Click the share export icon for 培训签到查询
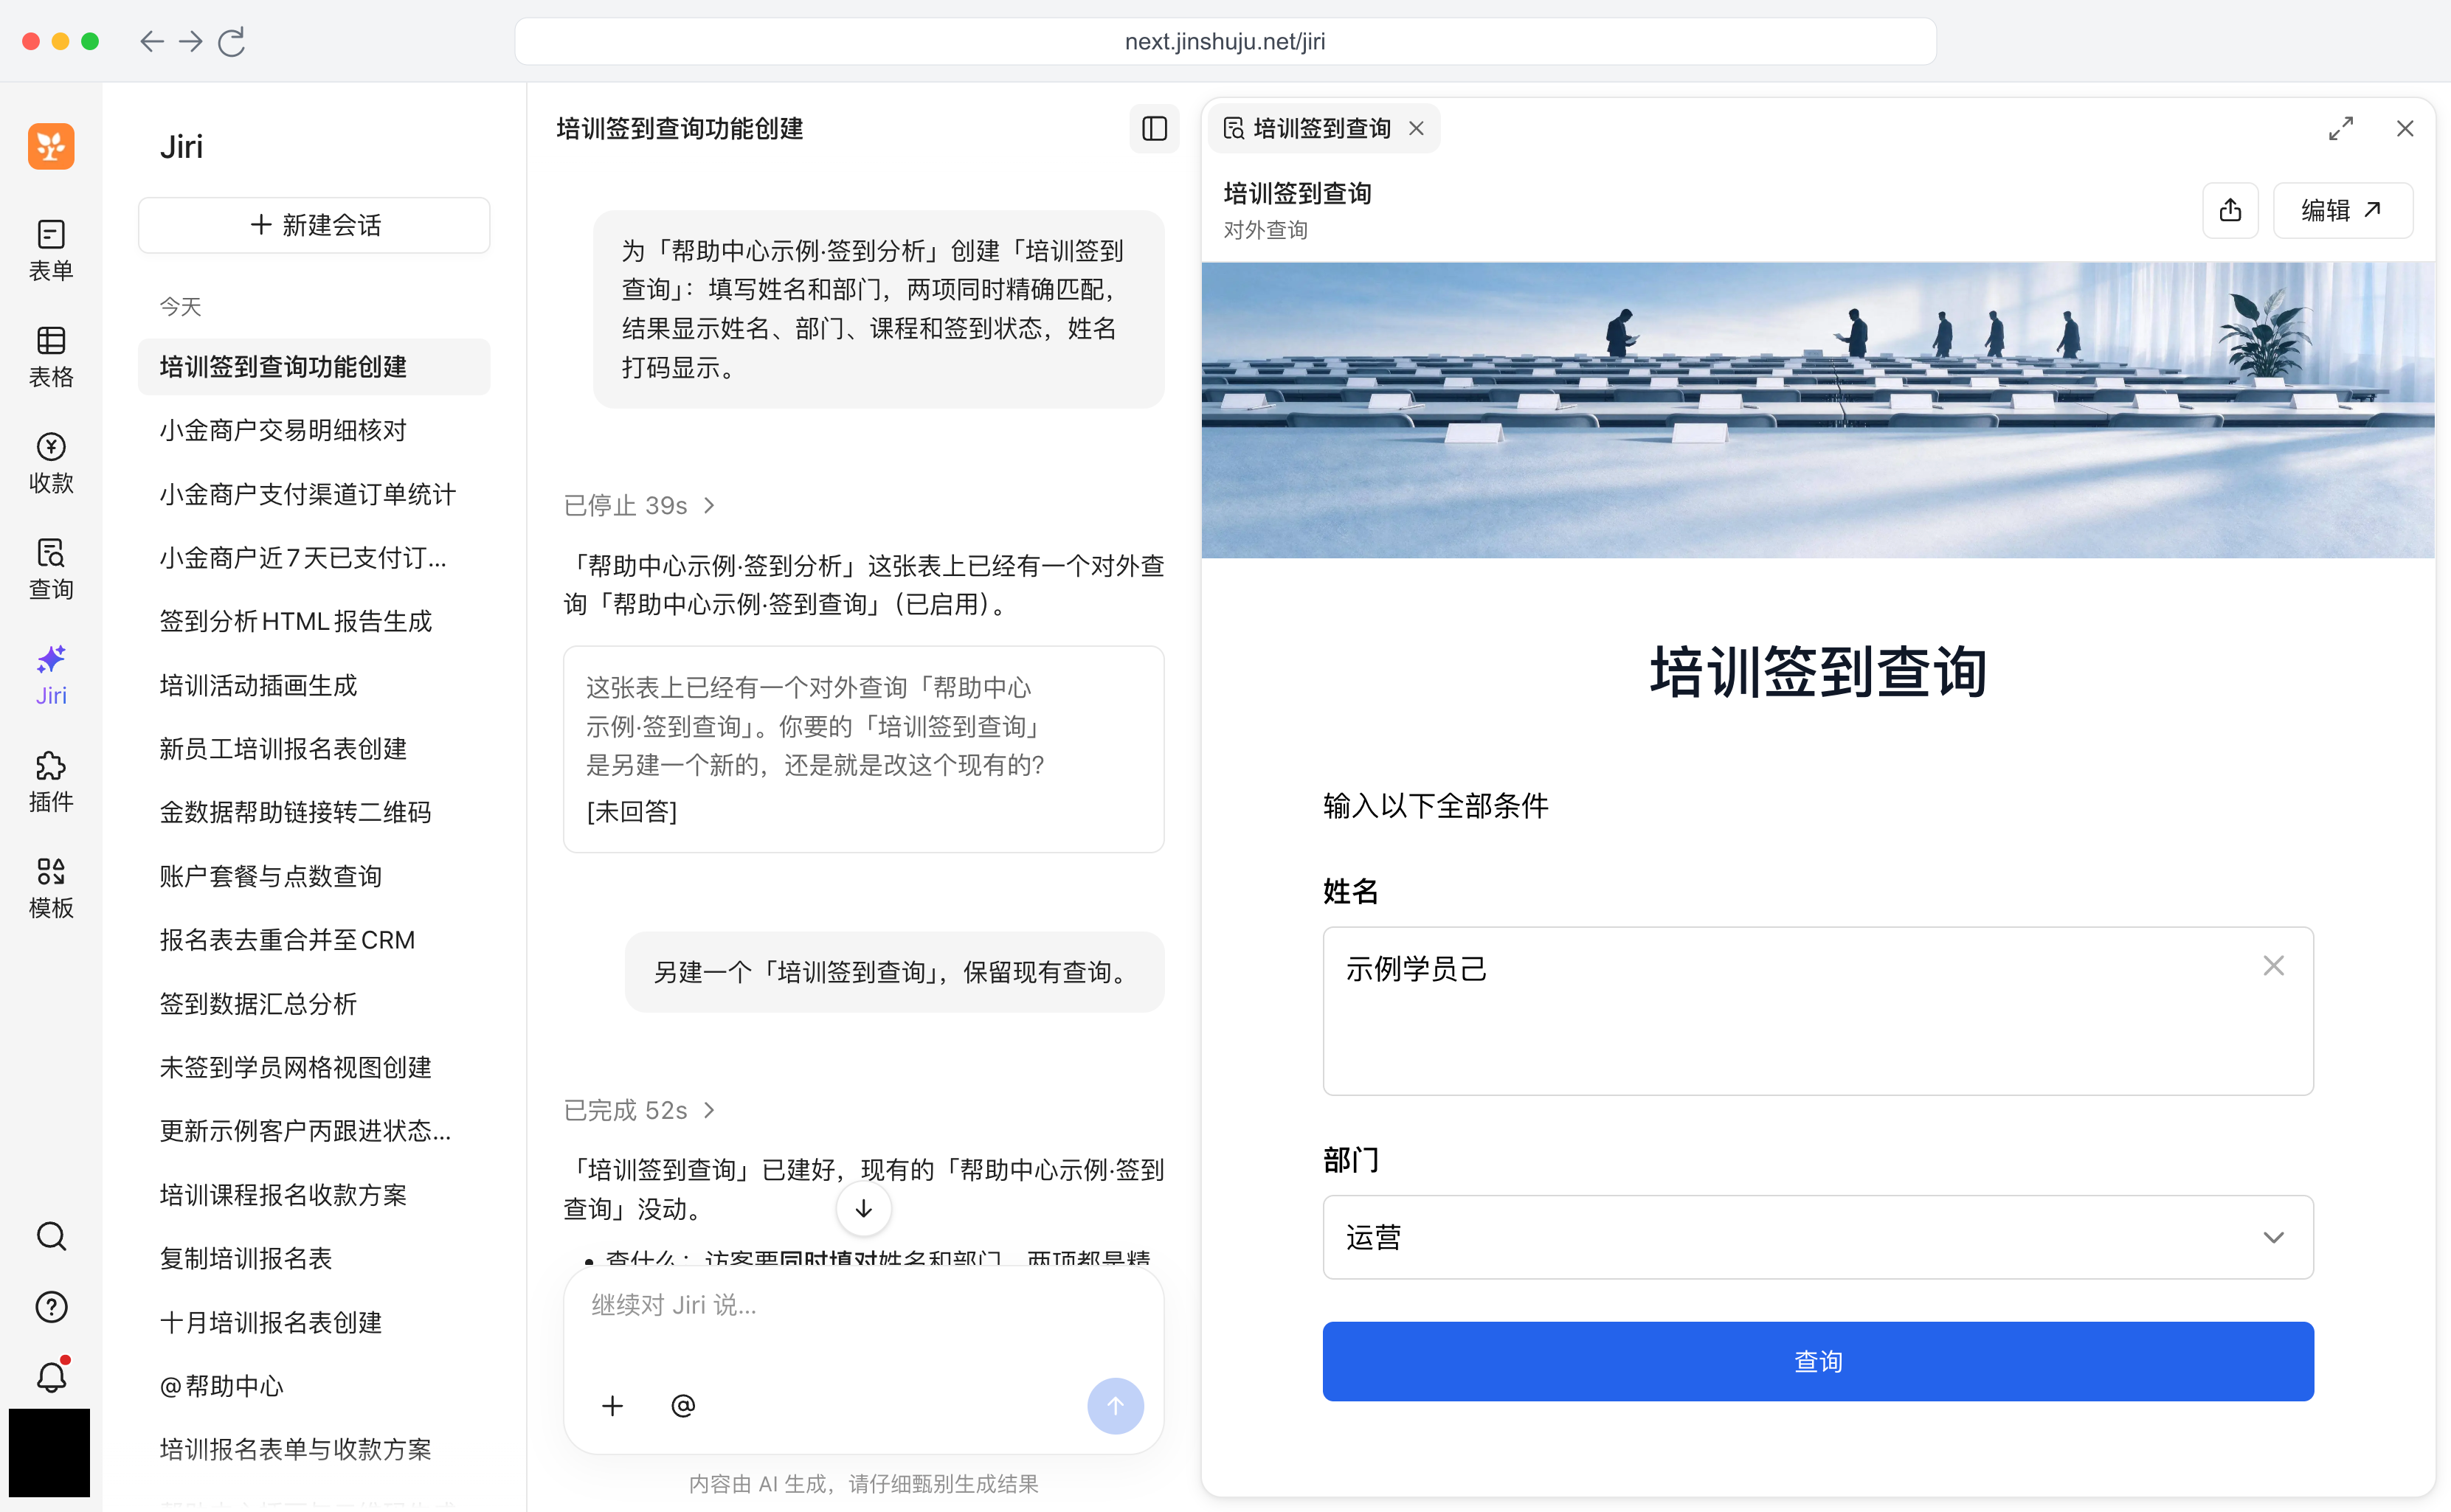 click(2230, 210)
